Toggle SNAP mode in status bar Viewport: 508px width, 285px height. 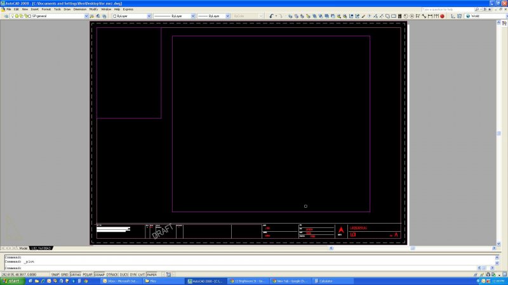55,274
